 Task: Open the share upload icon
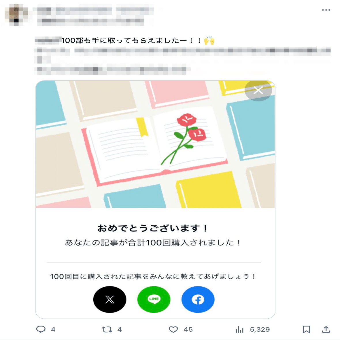pos(326,329)
